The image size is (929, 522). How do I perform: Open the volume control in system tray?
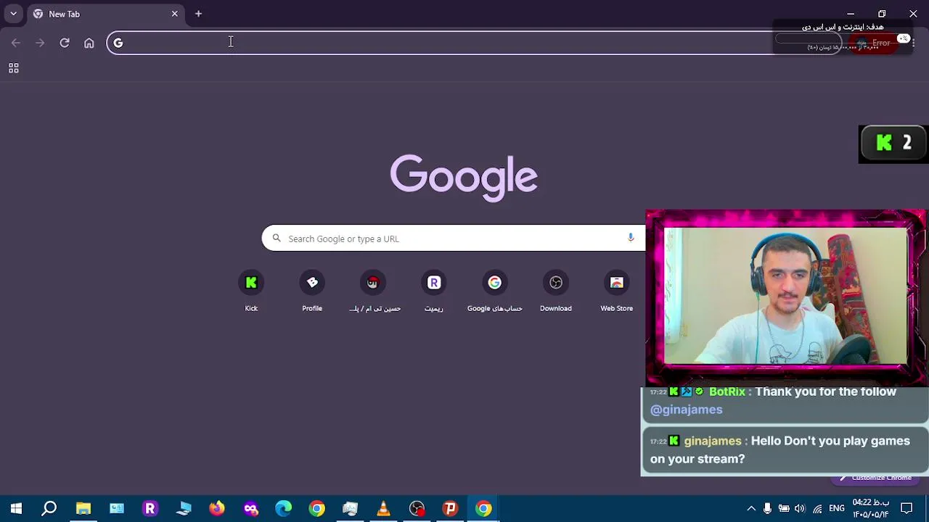(800, 508)
